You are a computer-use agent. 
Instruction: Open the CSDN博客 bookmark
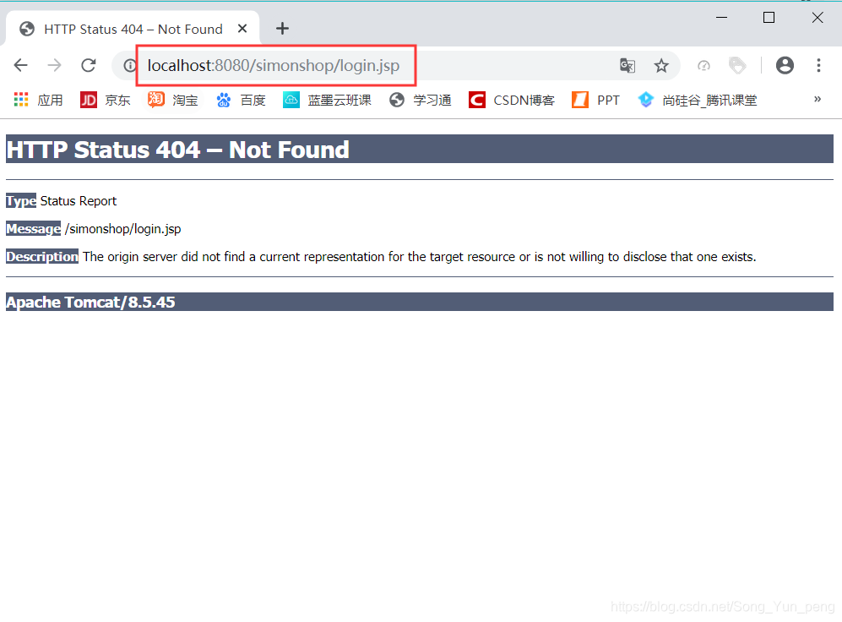pos(511,100)
